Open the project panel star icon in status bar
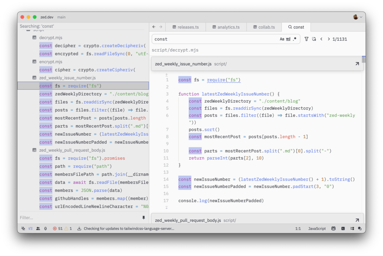383x256 pixels. (x=23, y=229)
